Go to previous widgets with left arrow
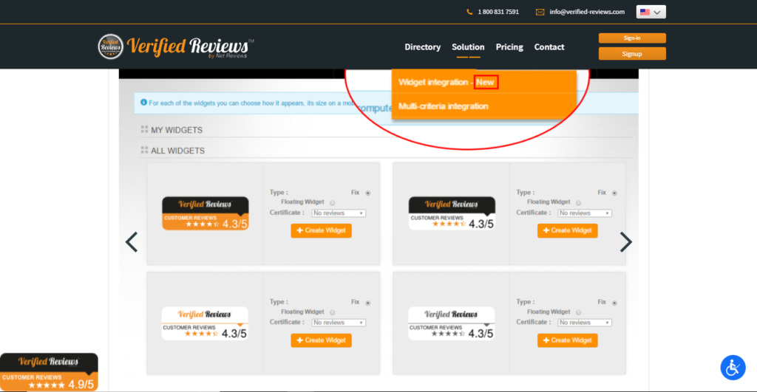The width and height of the screenshot is (757, 392). (132, 242)
